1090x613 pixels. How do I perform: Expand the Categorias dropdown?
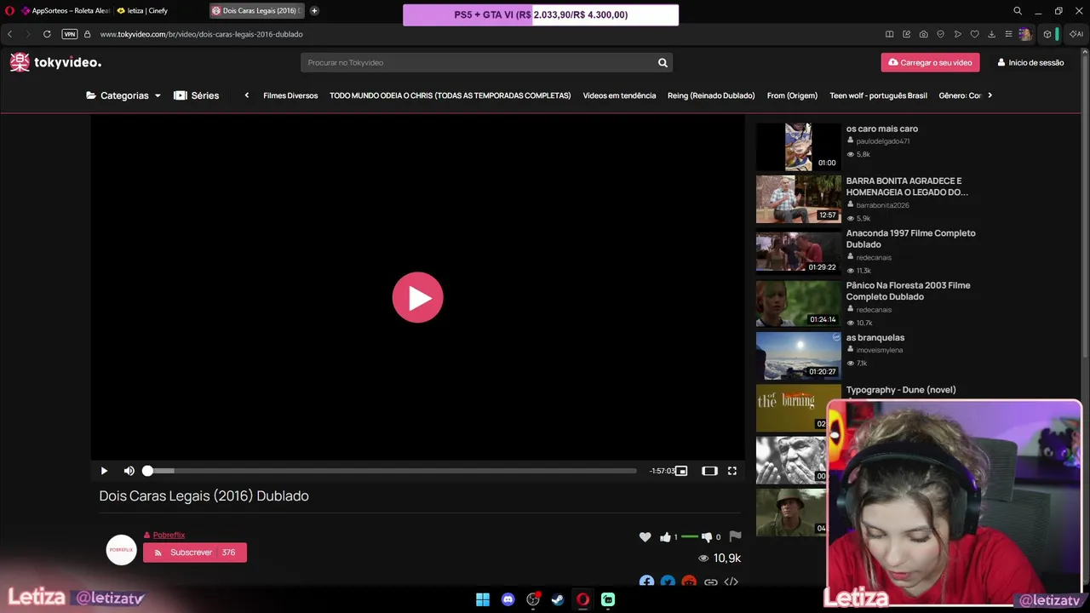point(123,95)
